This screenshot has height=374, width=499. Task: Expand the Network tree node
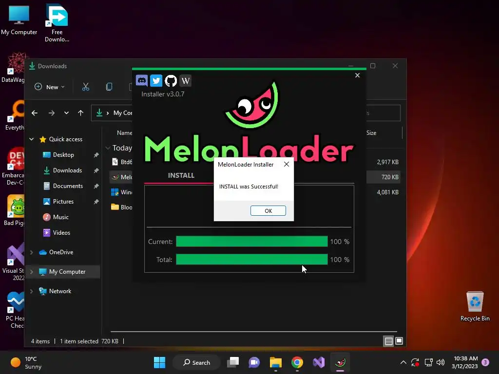click(32, 291)
